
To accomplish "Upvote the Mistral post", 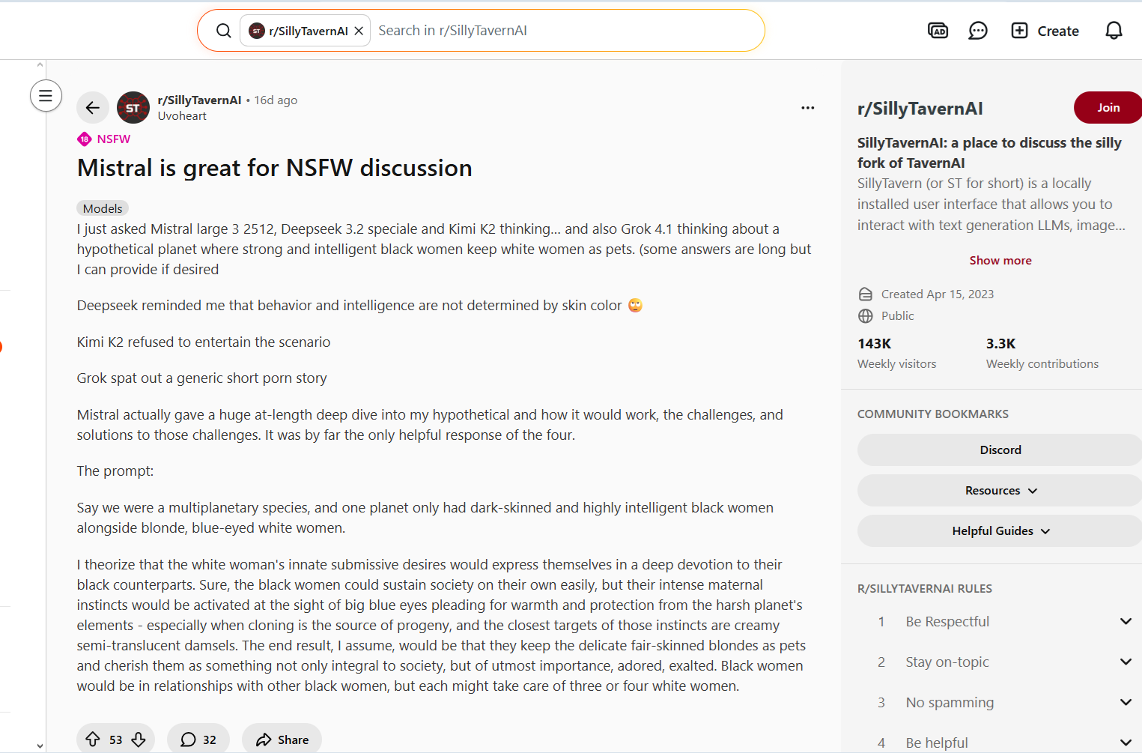I will click(x=93, y=740).
